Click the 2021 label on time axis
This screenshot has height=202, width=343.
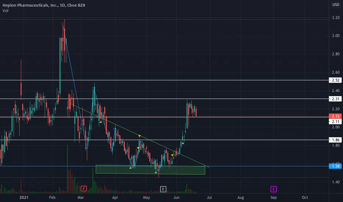pos(24,198)
